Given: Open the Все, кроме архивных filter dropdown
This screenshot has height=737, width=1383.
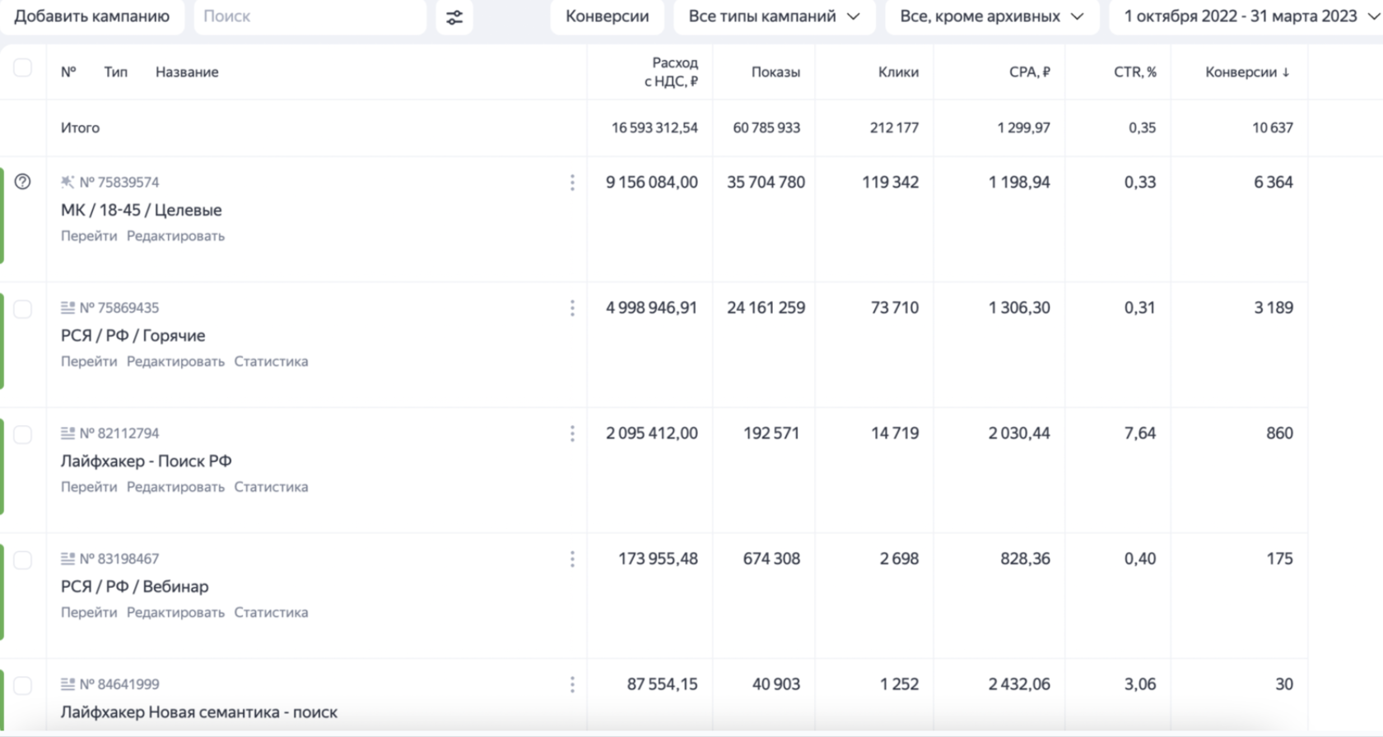Looking at the screenshot, I should click(x=991, y=16).
